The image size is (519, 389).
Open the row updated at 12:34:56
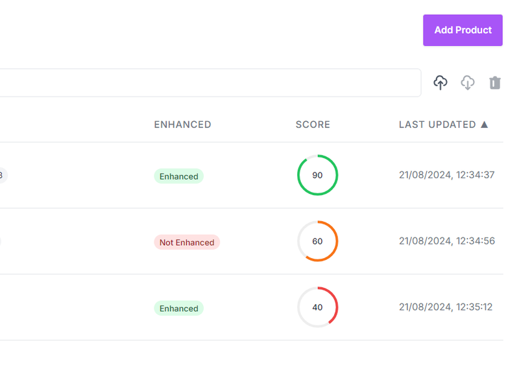click(x=446, y=241)
